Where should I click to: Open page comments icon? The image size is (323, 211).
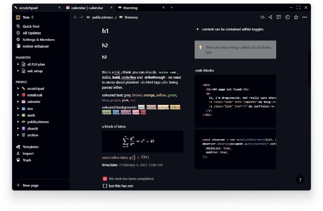tap(279, 17)
